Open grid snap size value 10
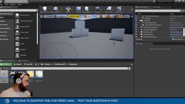185x104 pixels. 105,16
